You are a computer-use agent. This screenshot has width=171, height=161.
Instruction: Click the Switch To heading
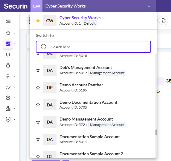coord(45,35)
